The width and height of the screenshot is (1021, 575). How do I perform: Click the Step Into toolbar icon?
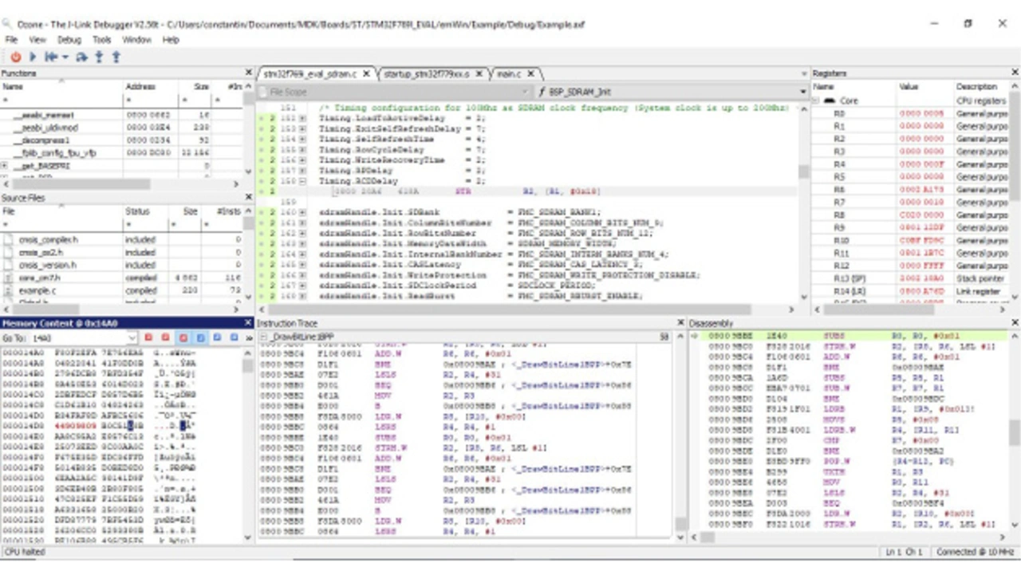click(x=99, y=57)
